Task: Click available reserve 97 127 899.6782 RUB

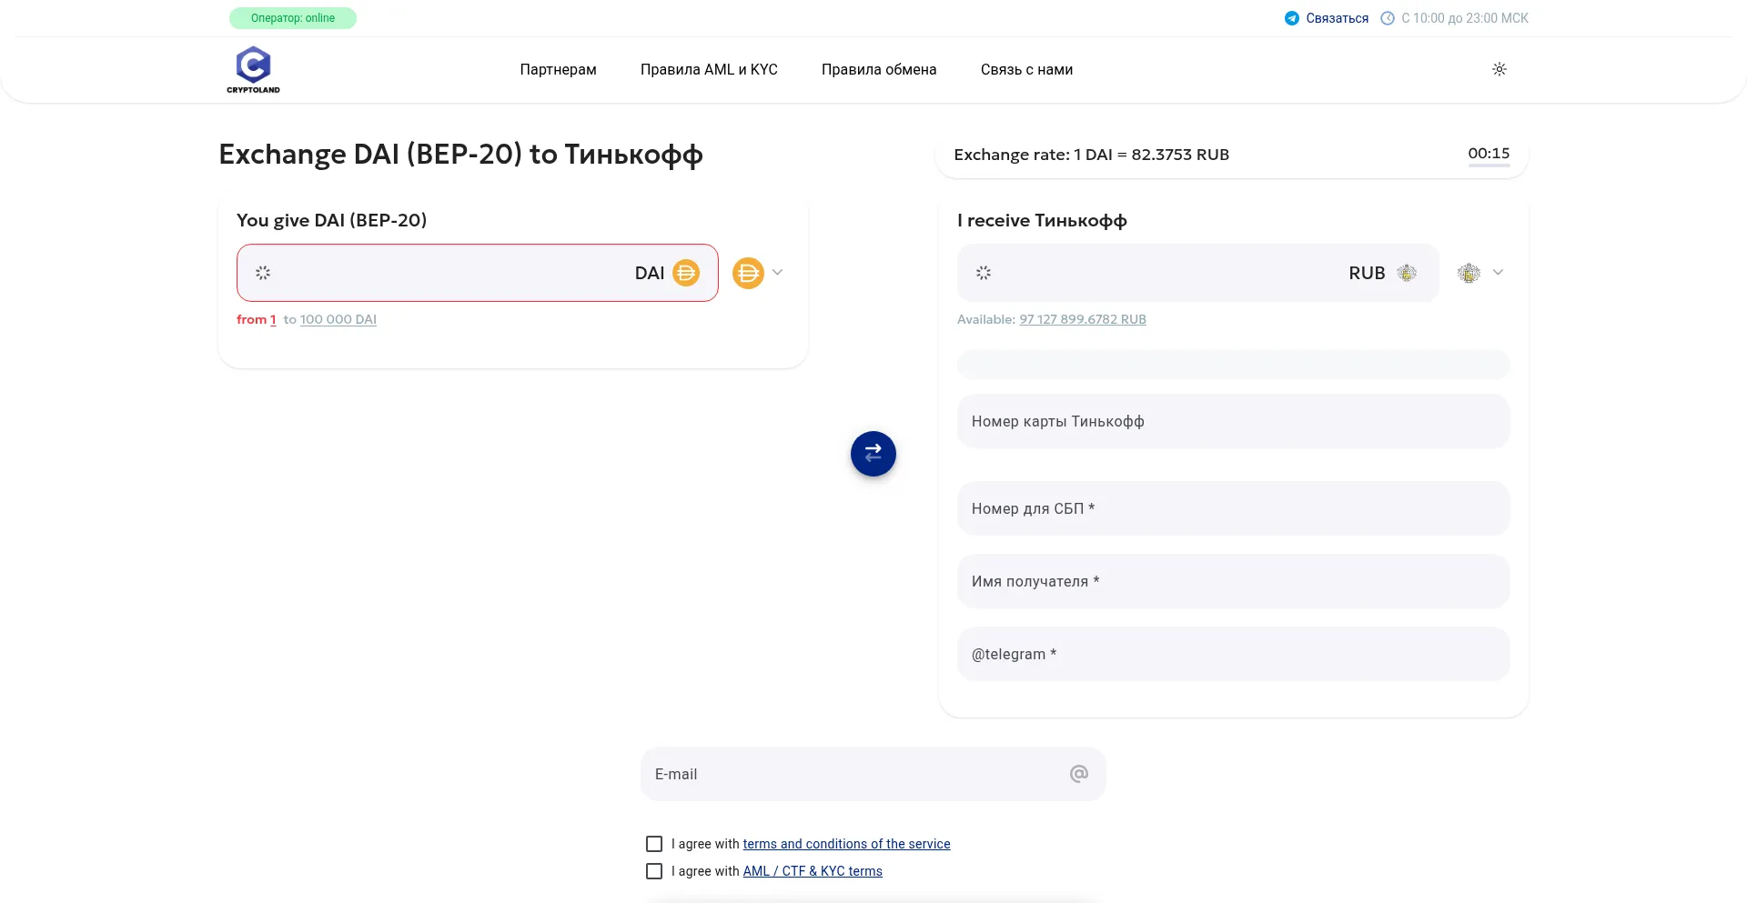Action: 1083,319
